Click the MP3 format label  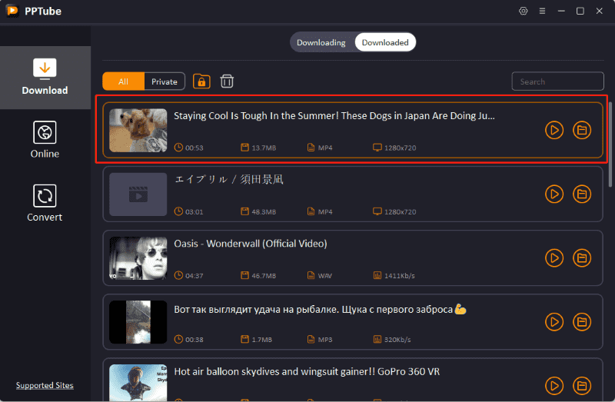(x=324, y=340)
